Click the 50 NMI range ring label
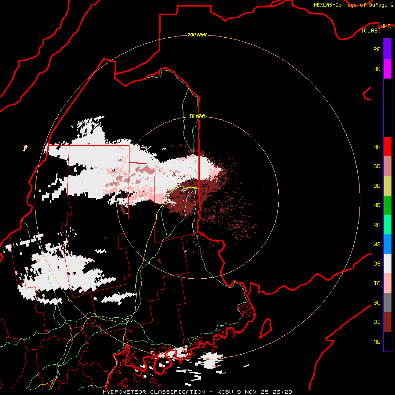Image resolution: width=395 pixels, height=395 pixels. click(x=197, y=116)
